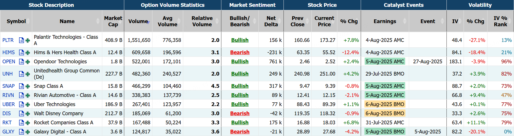Viewport: 514px width, 136px height.
Task: Sort by the IV % Rank header
Action: point(500,21)
